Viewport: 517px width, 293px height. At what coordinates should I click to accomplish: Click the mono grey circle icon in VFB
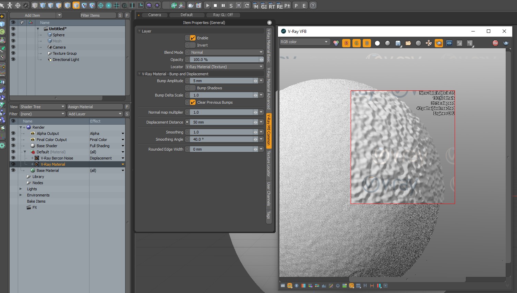[387, 43]
